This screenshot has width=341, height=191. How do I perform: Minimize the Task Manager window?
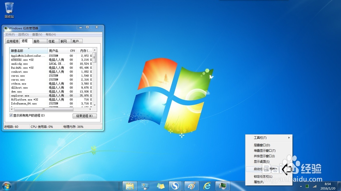click(80, 27)
